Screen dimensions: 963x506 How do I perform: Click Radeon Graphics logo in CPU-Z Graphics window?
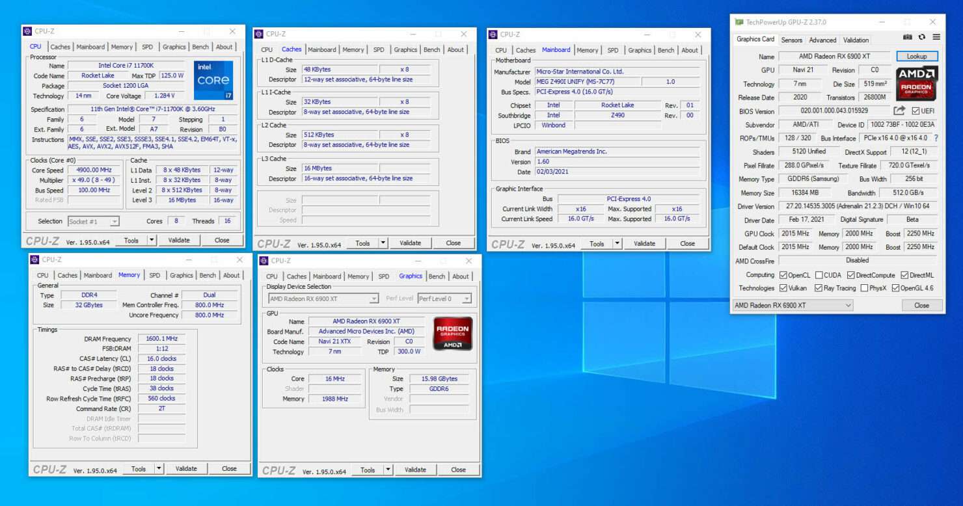452,334
